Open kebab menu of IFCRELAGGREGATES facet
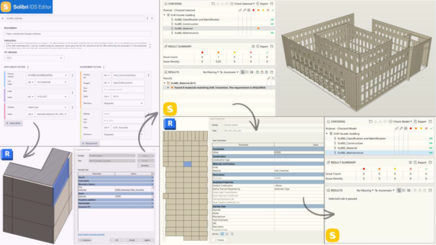Image resolution: width=436 pixels, height=245 pixels. (x=72, y=76)
